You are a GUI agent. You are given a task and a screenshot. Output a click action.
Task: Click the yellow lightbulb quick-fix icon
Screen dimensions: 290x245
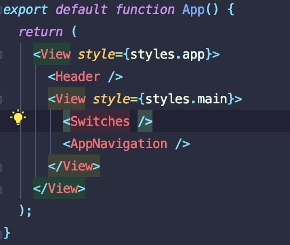point(18,117)
